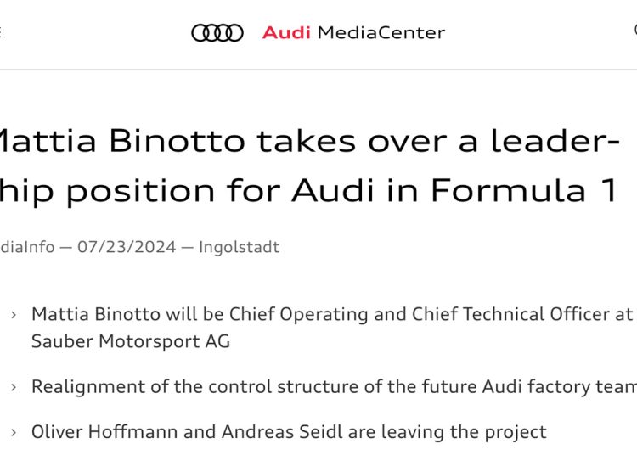Click the red "Audi" word in header

[286, 33]
